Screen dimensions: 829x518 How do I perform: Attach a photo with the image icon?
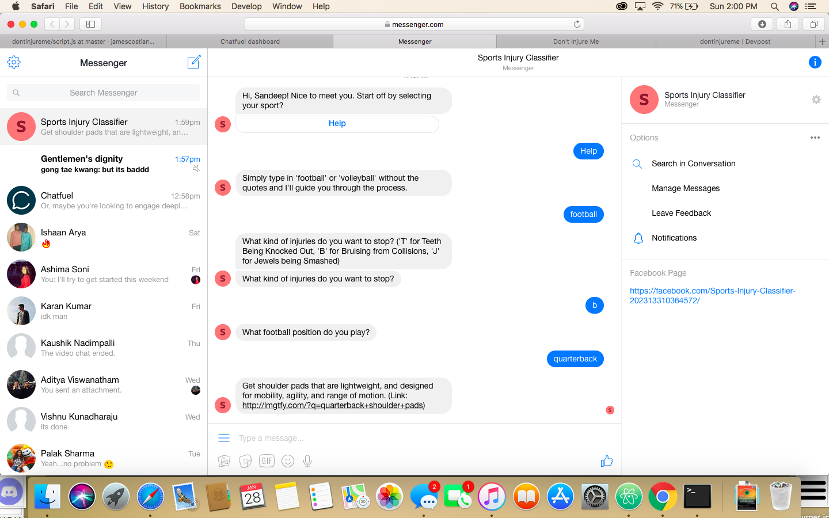click(x=224, y=461)
